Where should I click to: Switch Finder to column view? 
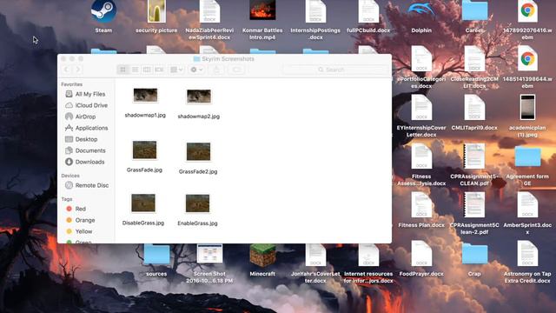coord(147,70)
